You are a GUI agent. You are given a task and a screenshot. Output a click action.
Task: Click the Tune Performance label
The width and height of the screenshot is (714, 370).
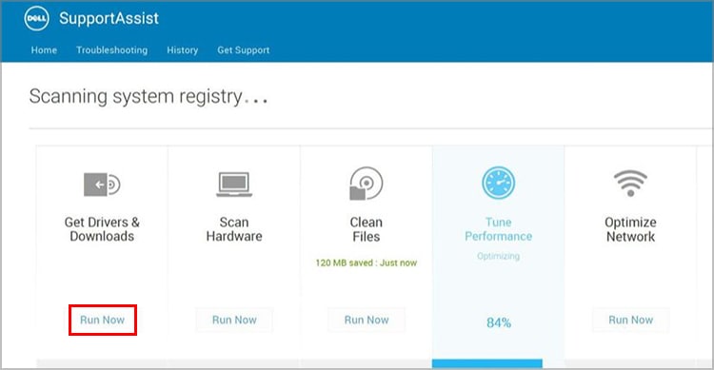[498, 229]
